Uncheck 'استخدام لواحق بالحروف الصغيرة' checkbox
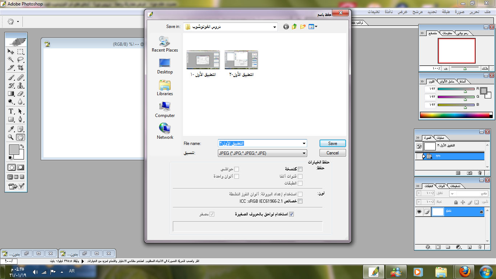The image size is (496, 279). [x=291, y=214]
